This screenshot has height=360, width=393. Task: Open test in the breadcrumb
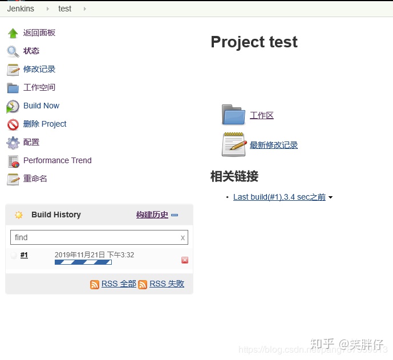pyautogui.click(x=64, y=9)
